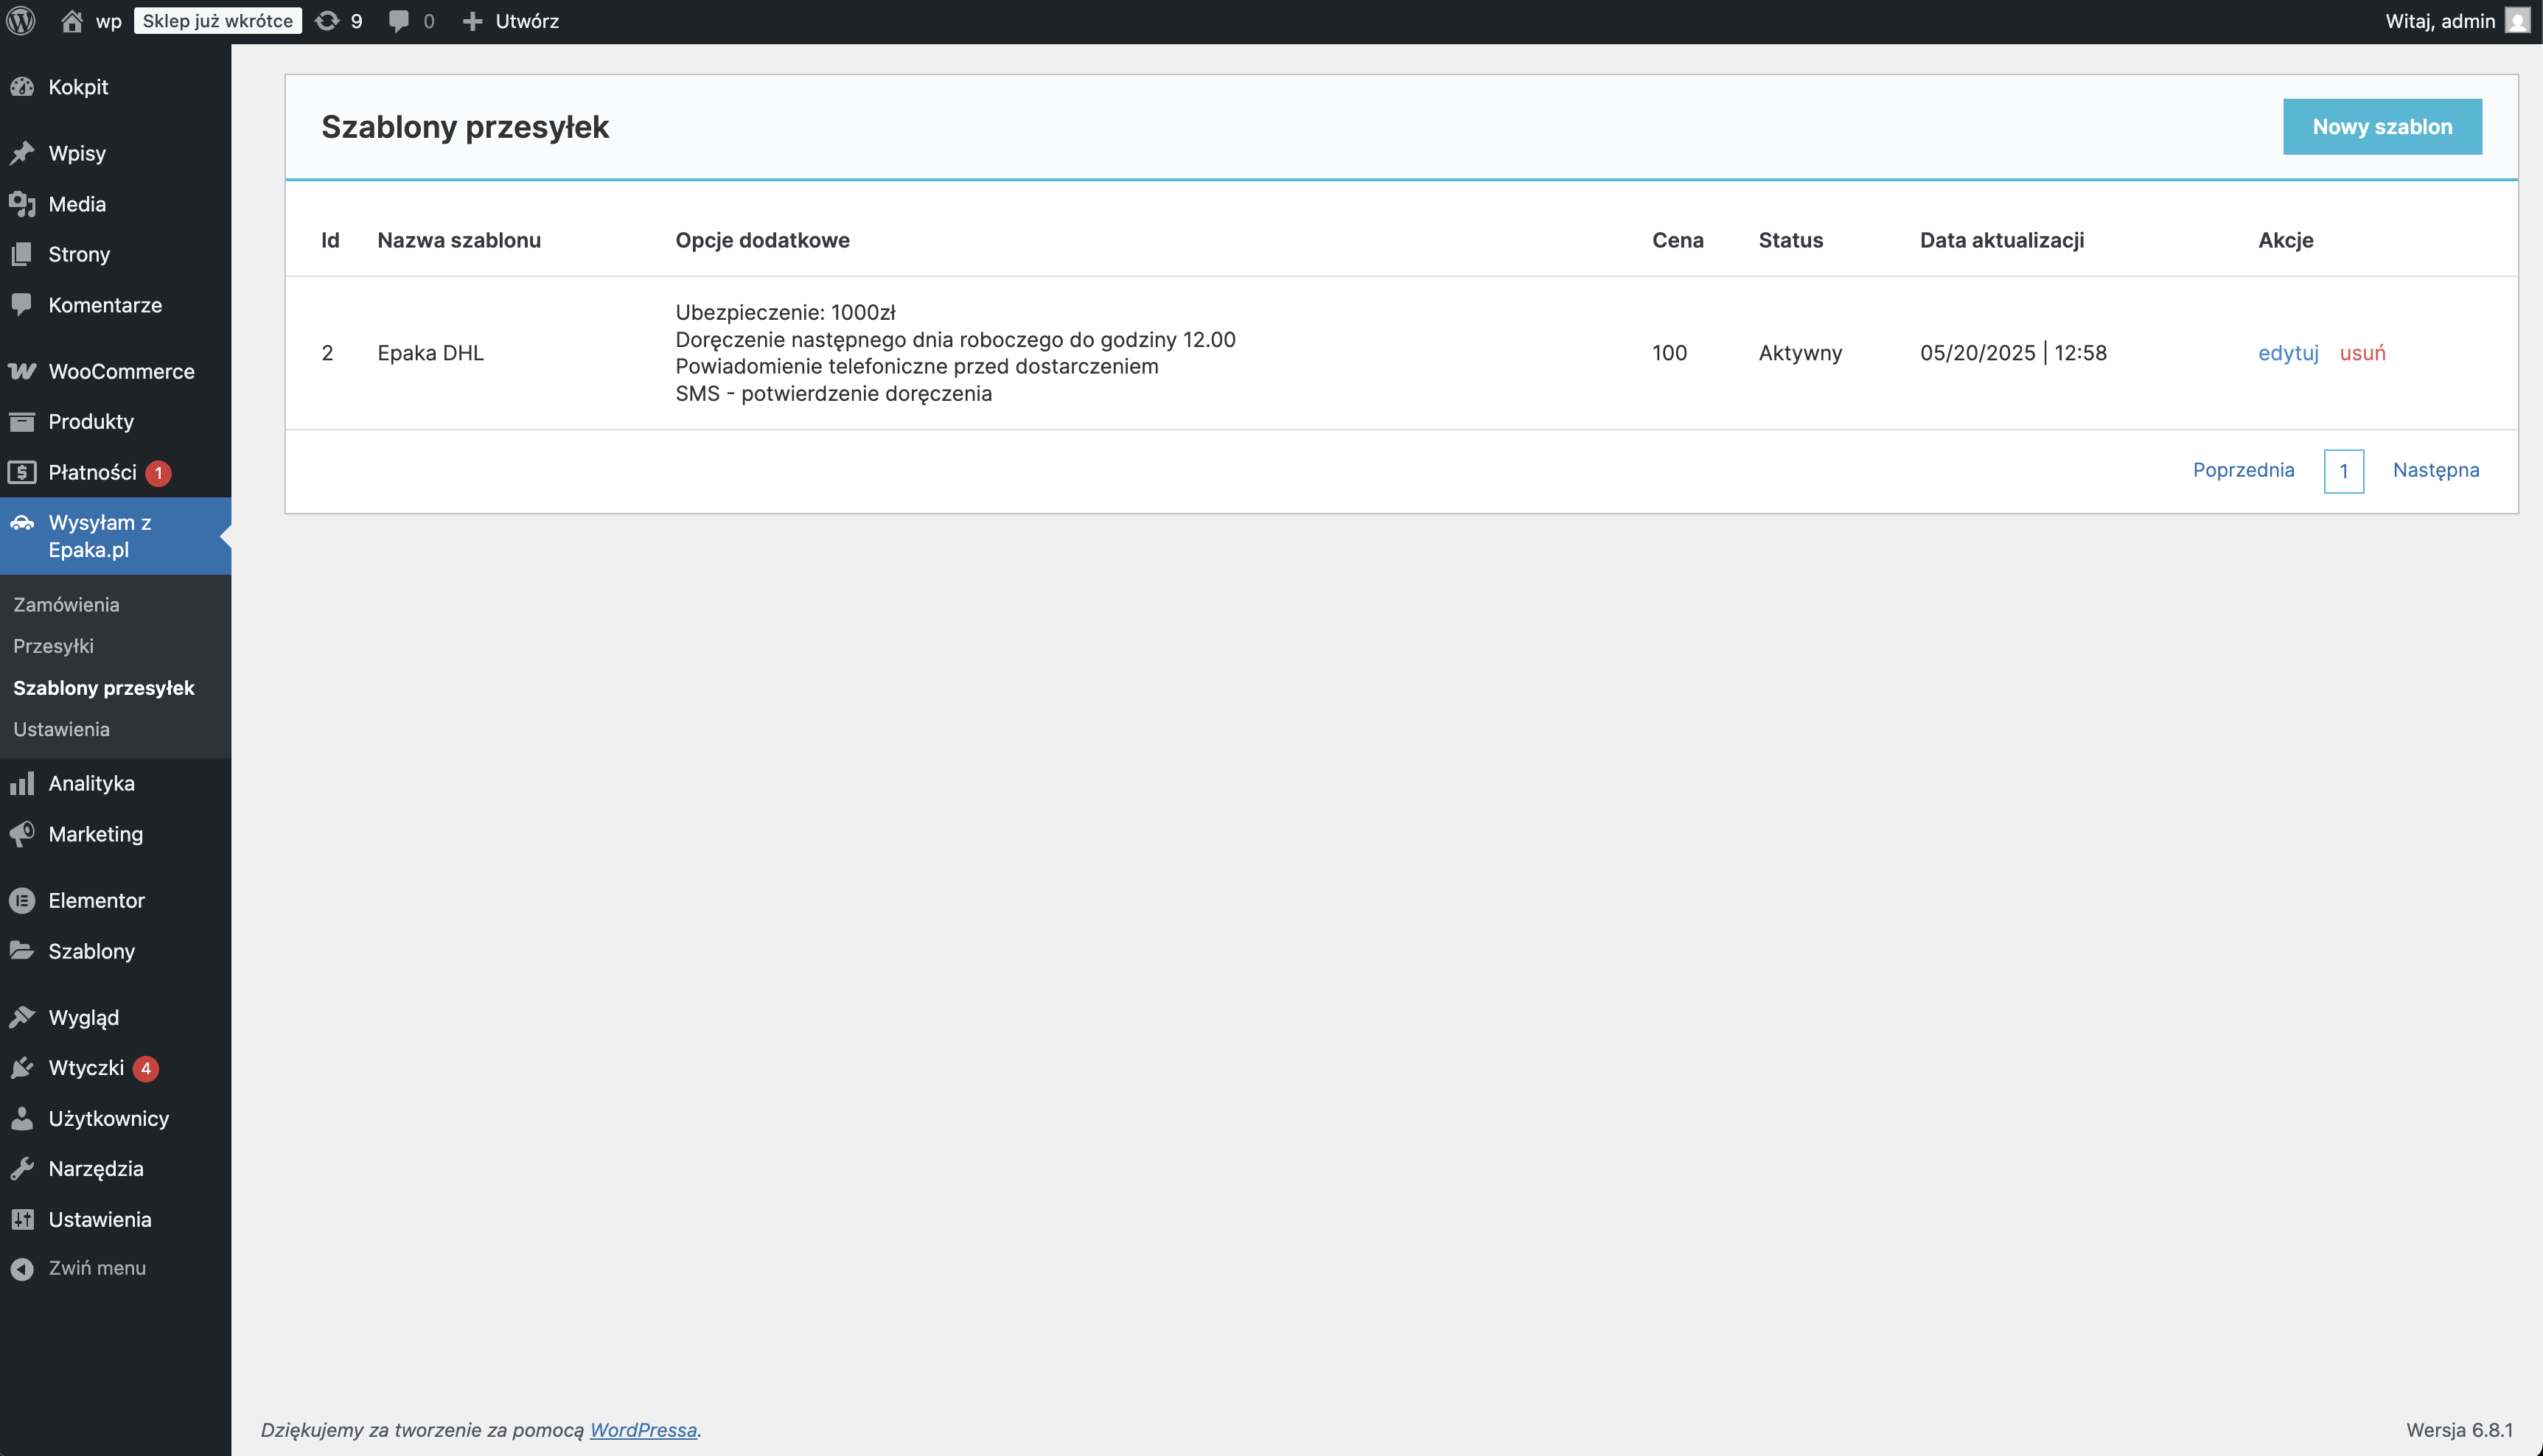Image resolution: width=2543 pixels, height=1456 pixels.
Task: Go to Poprzednia page
Action: pyautogui.click(x=2243, y=470)
